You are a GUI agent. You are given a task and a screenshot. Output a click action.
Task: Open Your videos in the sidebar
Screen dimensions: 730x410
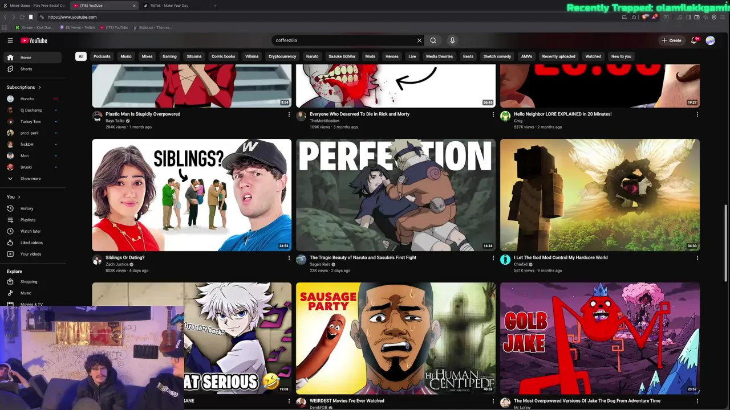tap(33, 254)
